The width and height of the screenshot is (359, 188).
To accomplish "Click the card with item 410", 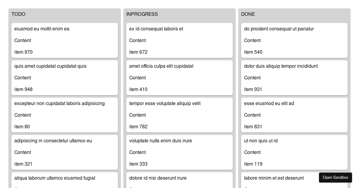I will (x=179, y=78).
